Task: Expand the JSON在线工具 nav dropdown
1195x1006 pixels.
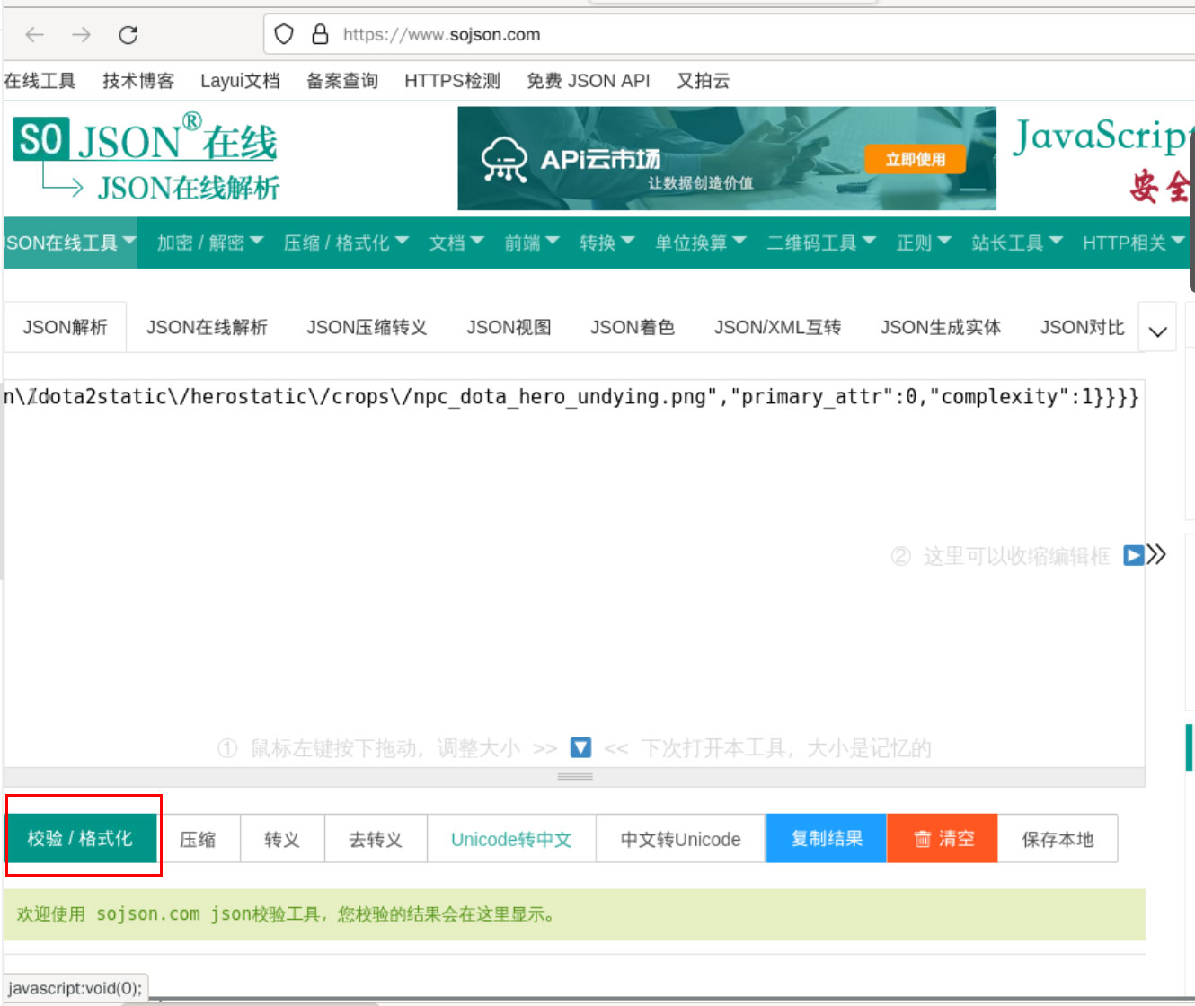Action: 70,243
